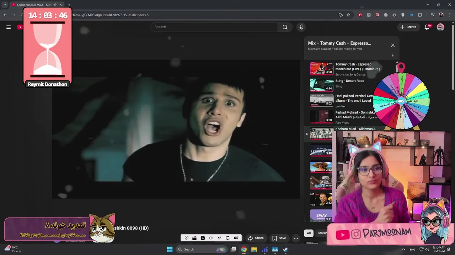
Task: Click the YouTube search magnifier button
Action: 285,27
